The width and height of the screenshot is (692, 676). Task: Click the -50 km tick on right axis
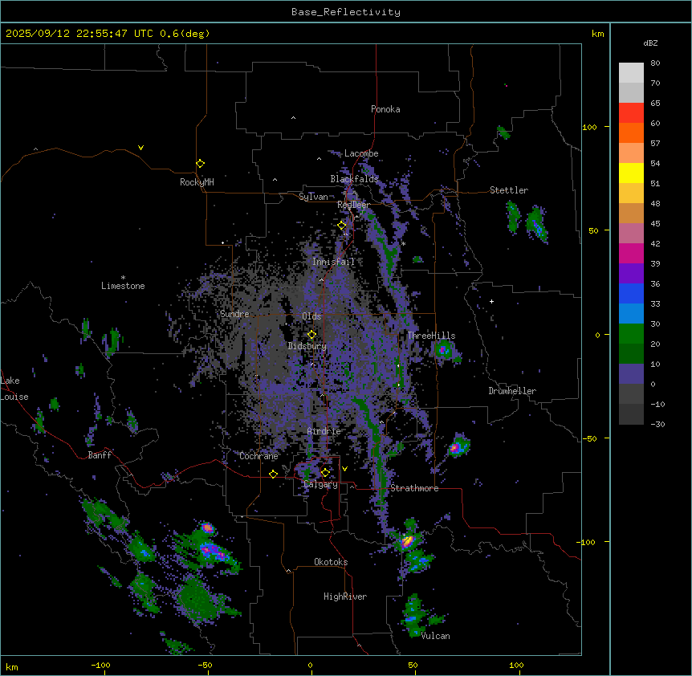(589, 438)
